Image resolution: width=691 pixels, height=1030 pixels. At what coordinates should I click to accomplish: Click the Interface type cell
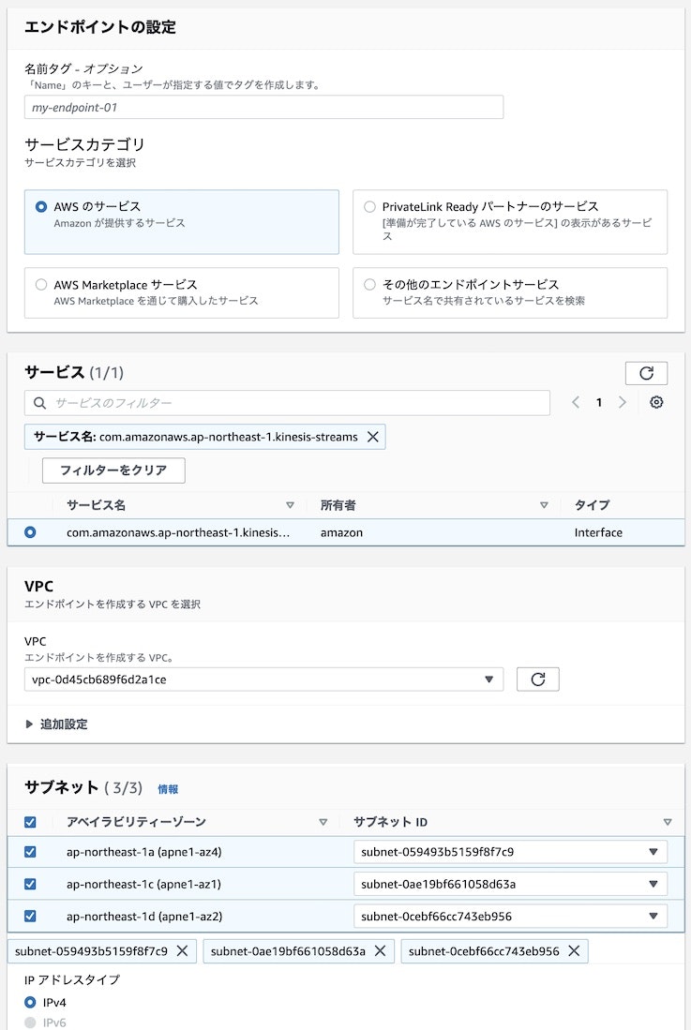click(x=598, y=532)
